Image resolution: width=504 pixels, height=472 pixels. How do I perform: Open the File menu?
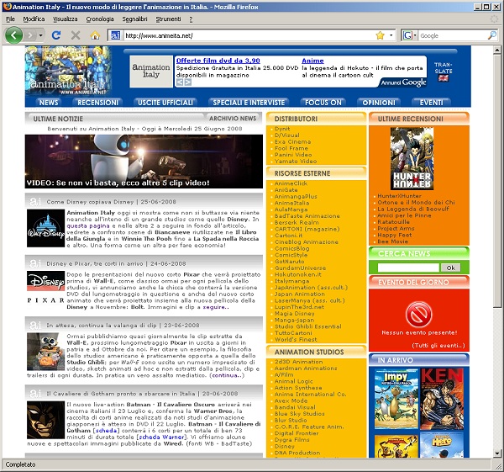coord(11,19)
